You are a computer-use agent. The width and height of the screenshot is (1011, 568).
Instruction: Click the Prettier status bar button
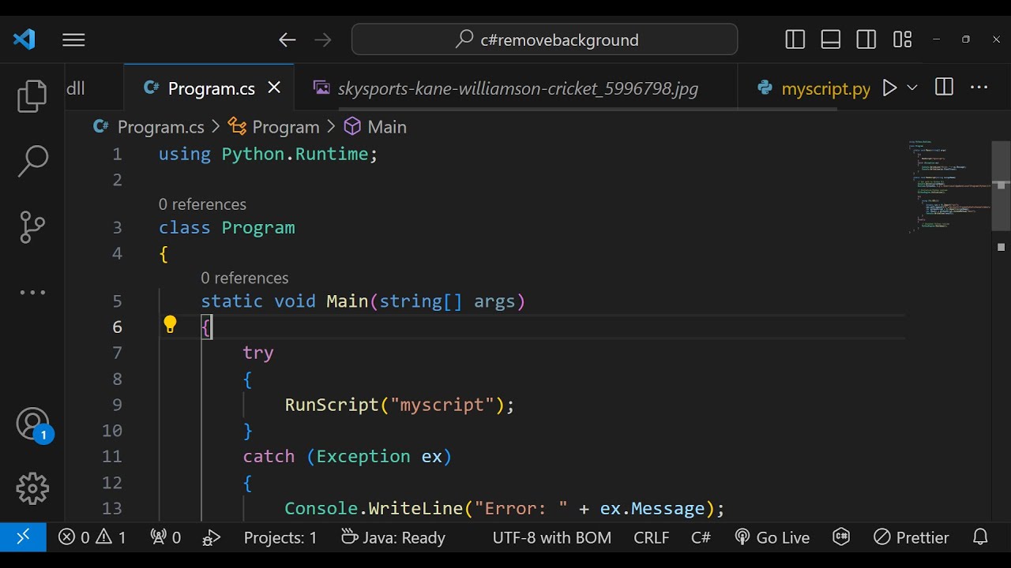pos(911,537)
